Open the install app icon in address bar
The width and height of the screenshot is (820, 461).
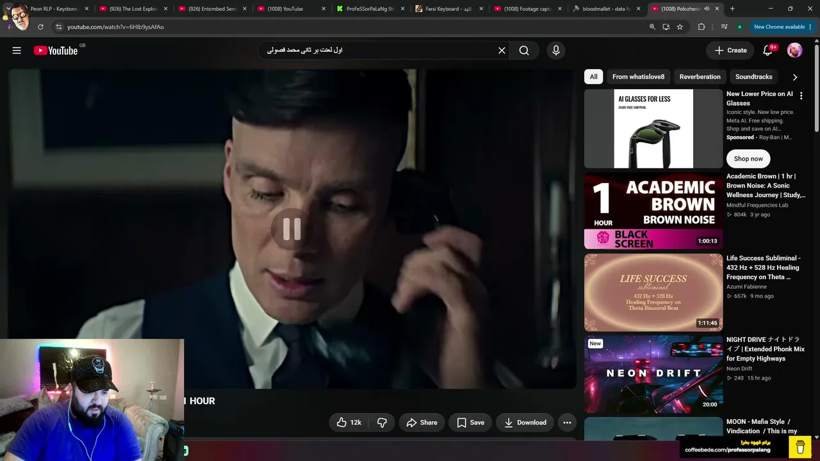click(666, 27)
